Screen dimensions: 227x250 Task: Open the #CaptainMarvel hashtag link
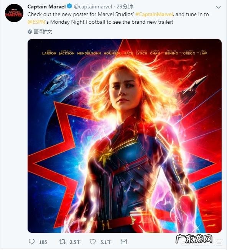[x=154, y=14]
